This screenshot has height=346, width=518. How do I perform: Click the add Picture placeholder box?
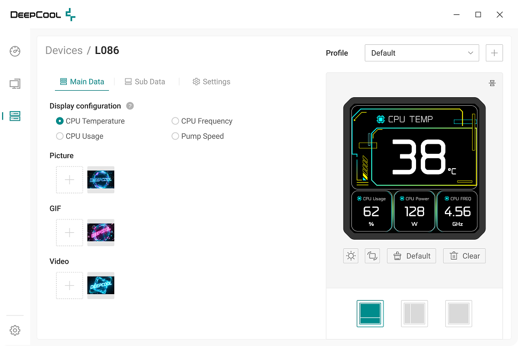point(69,180)
